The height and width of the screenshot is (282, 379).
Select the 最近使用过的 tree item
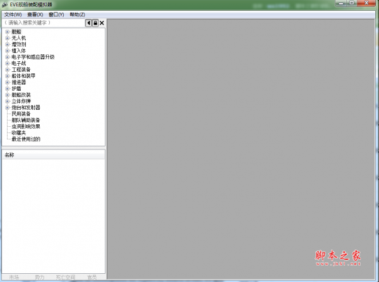pyautogui.click(x=26, y=139)
